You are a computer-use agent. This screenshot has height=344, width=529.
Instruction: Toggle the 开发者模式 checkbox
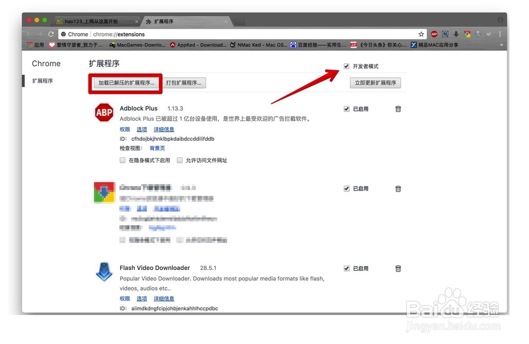tap(346, 66)
